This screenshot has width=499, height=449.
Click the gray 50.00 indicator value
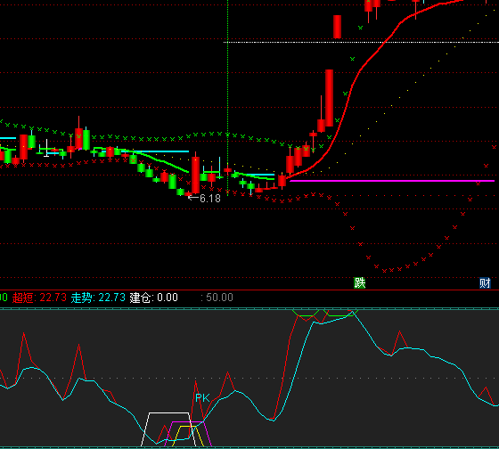(x=219, y=298)
